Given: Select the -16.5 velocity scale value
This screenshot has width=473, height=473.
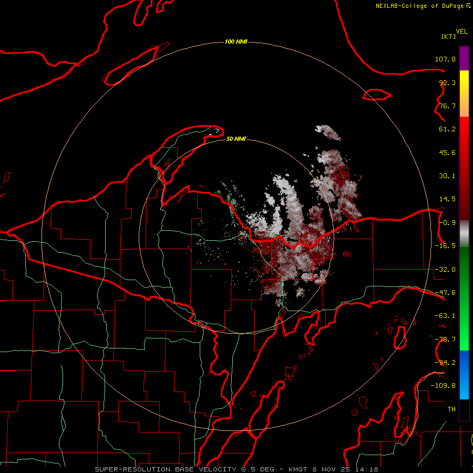Looking at the screenshot, I should click(x=445, y=246).
